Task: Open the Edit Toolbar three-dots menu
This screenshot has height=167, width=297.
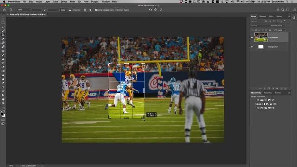Action: [x=3, y=107]
